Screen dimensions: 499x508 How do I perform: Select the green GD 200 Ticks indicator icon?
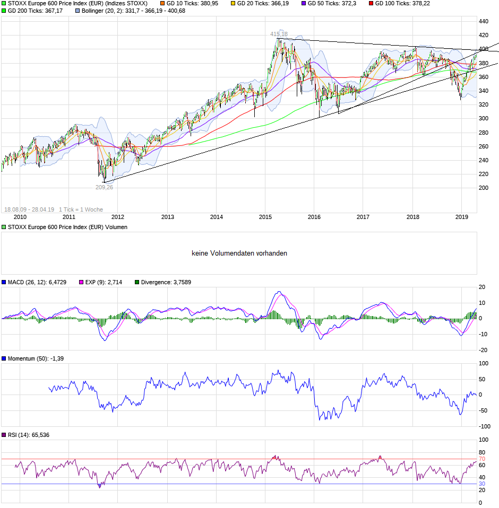point(3,11)
